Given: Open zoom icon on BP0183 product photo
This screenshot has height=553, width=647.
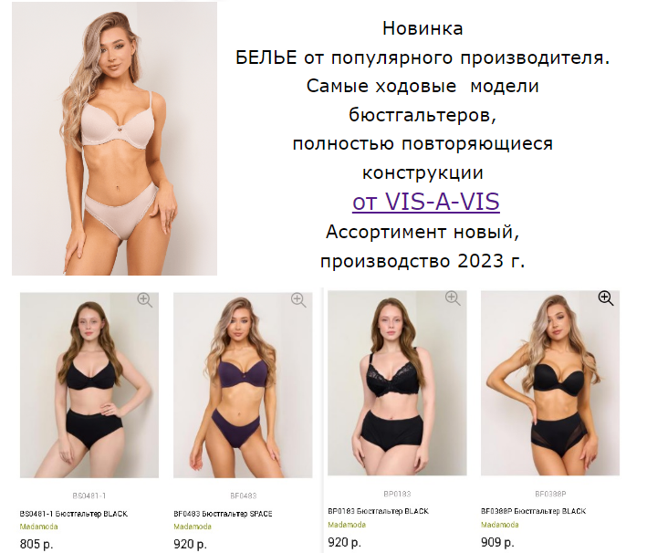Looking at the screenshot, I should pyautogui.click(x=453, y=298).
